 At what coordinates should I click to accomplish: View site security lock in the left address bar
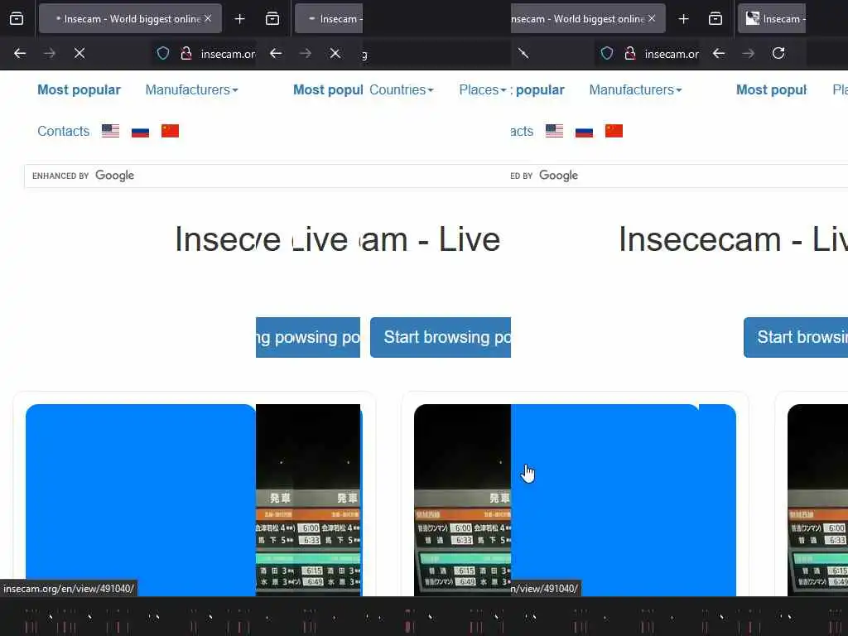186,54
